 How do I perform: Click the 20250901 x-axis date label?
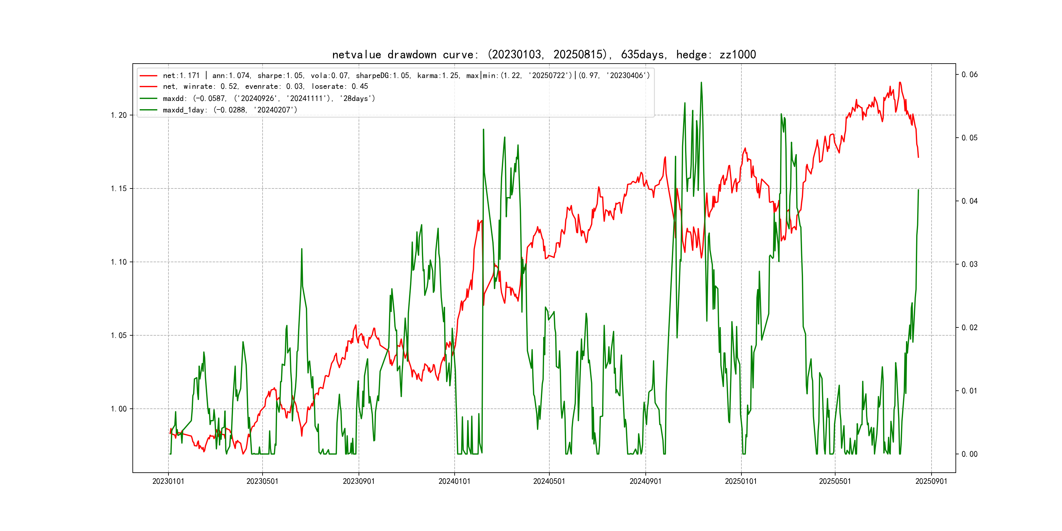(x=931, y=482)
